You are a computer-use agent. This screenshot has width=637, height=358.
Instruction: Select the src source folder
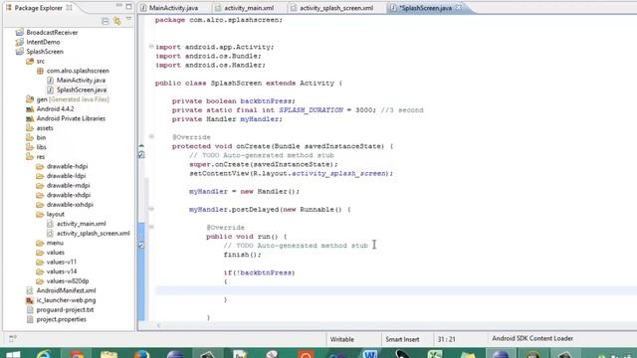click(x=40, y=62)
